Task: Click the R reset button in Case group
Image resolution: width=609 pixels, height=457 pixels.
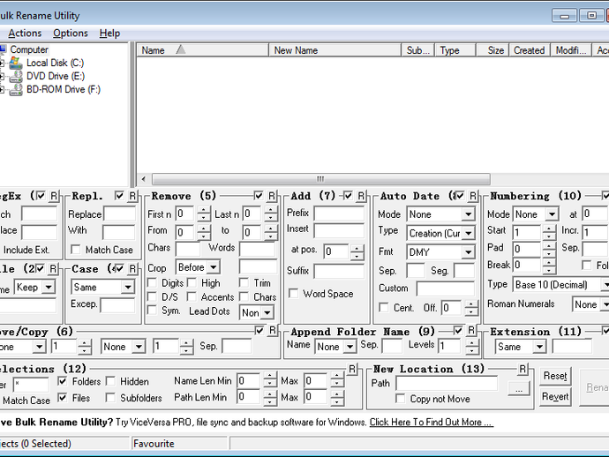Action: pos(132,268)
